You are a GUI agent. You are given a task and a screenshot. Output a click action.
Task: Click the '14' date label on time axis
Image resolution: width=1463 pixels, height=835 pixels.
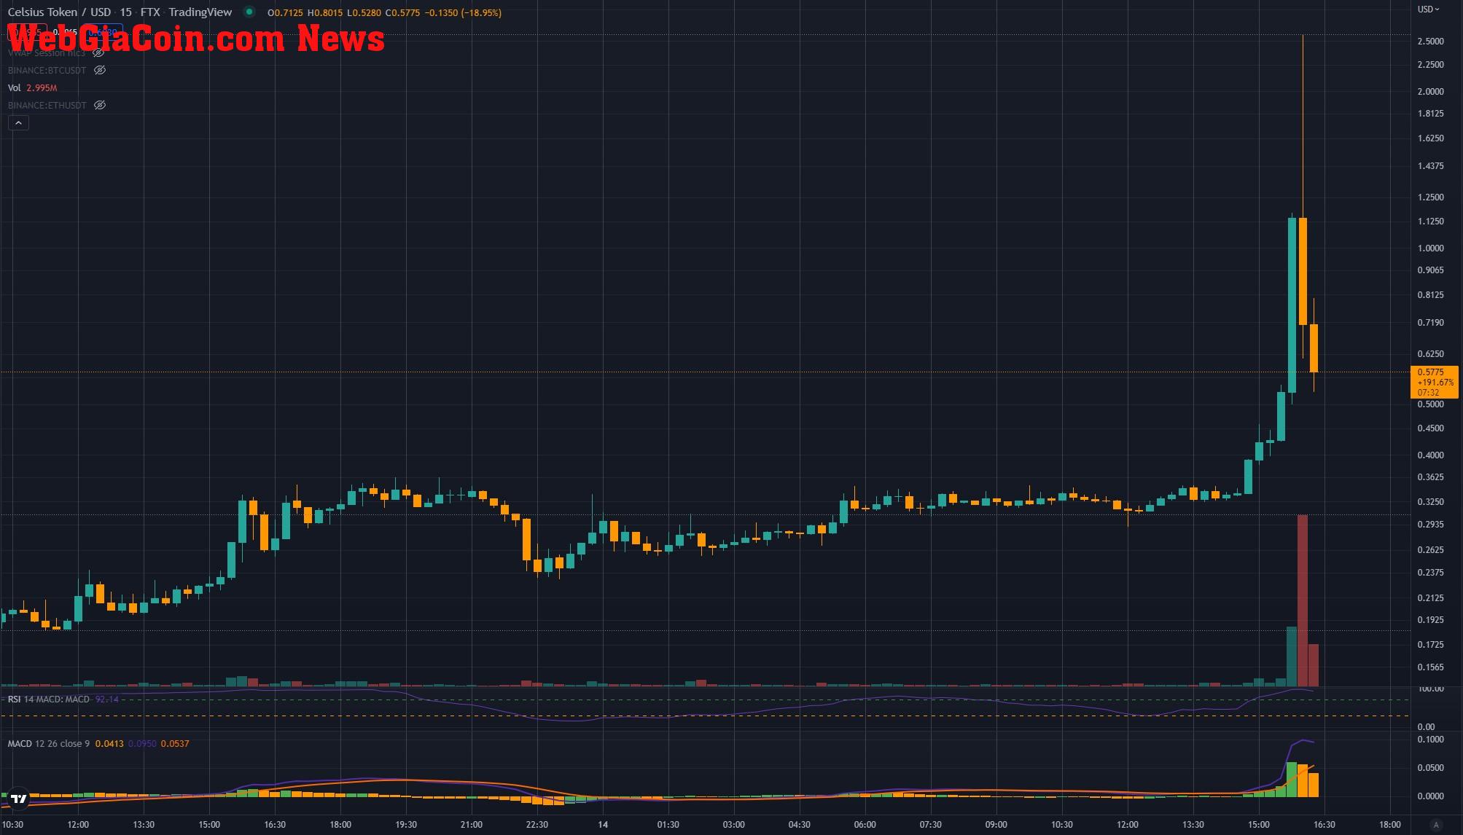point(603,824)
